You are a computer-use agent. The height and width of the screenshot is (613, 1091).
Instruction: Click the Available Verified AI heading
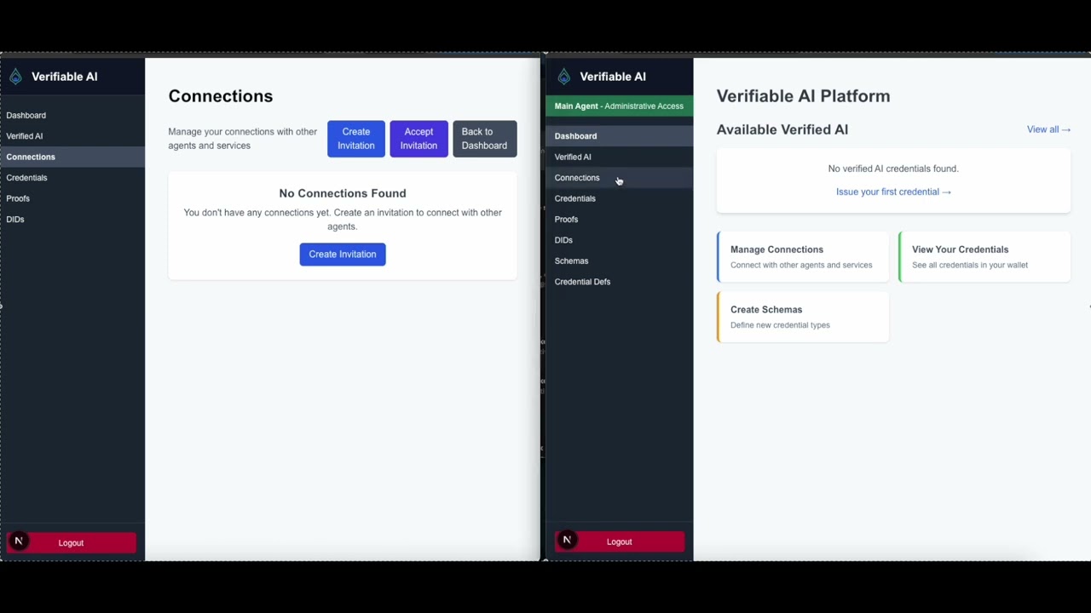[x=782, y=129]
